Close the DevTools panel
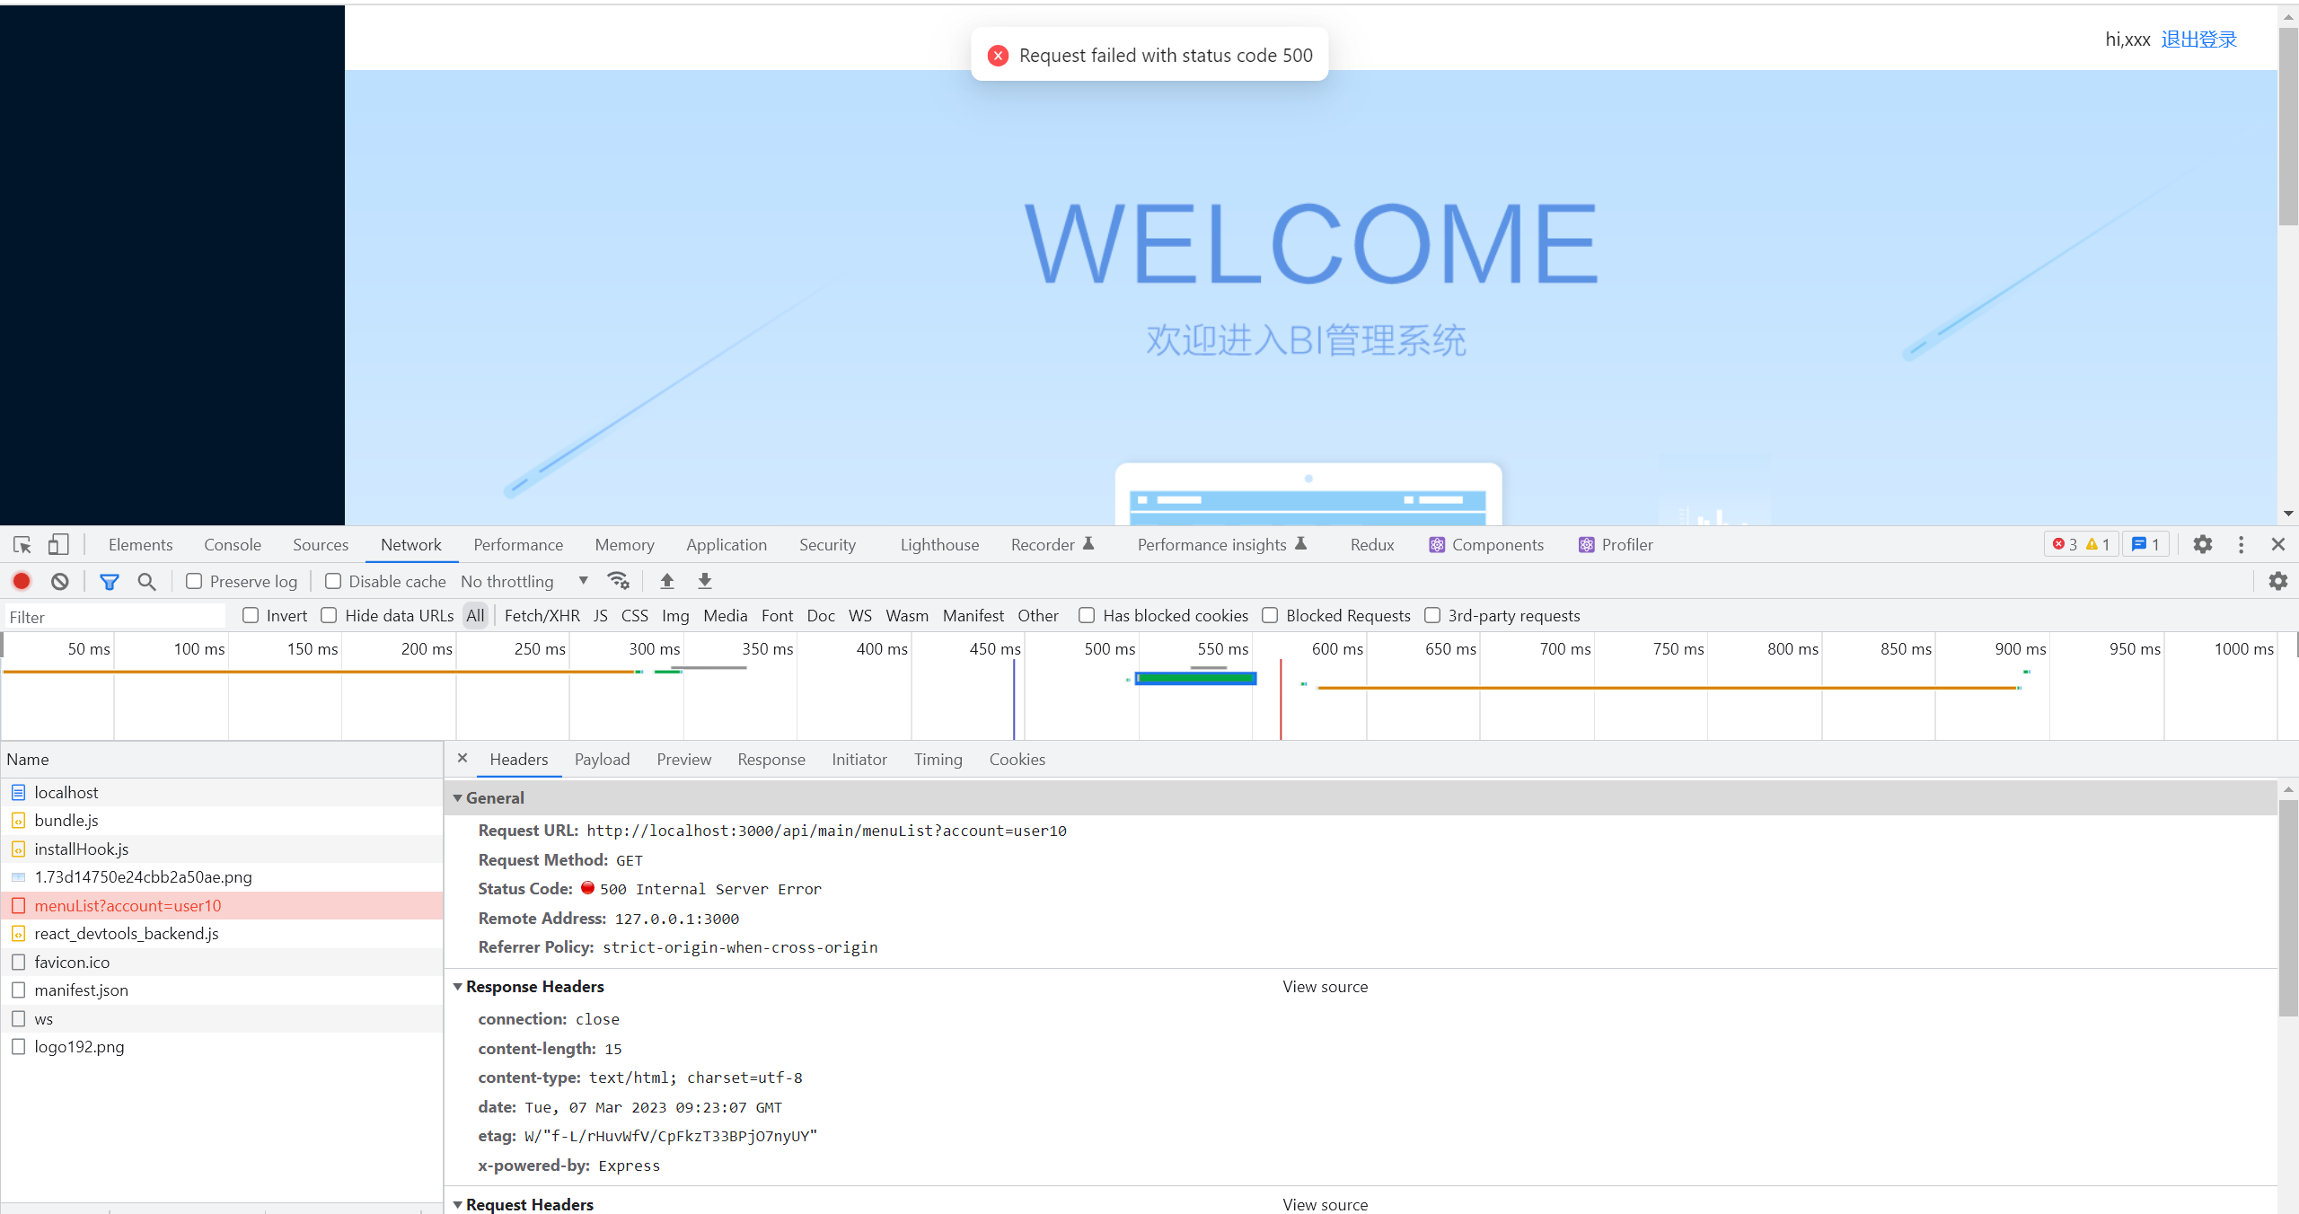The image size is (2299, 1214). click(2278, 544)
